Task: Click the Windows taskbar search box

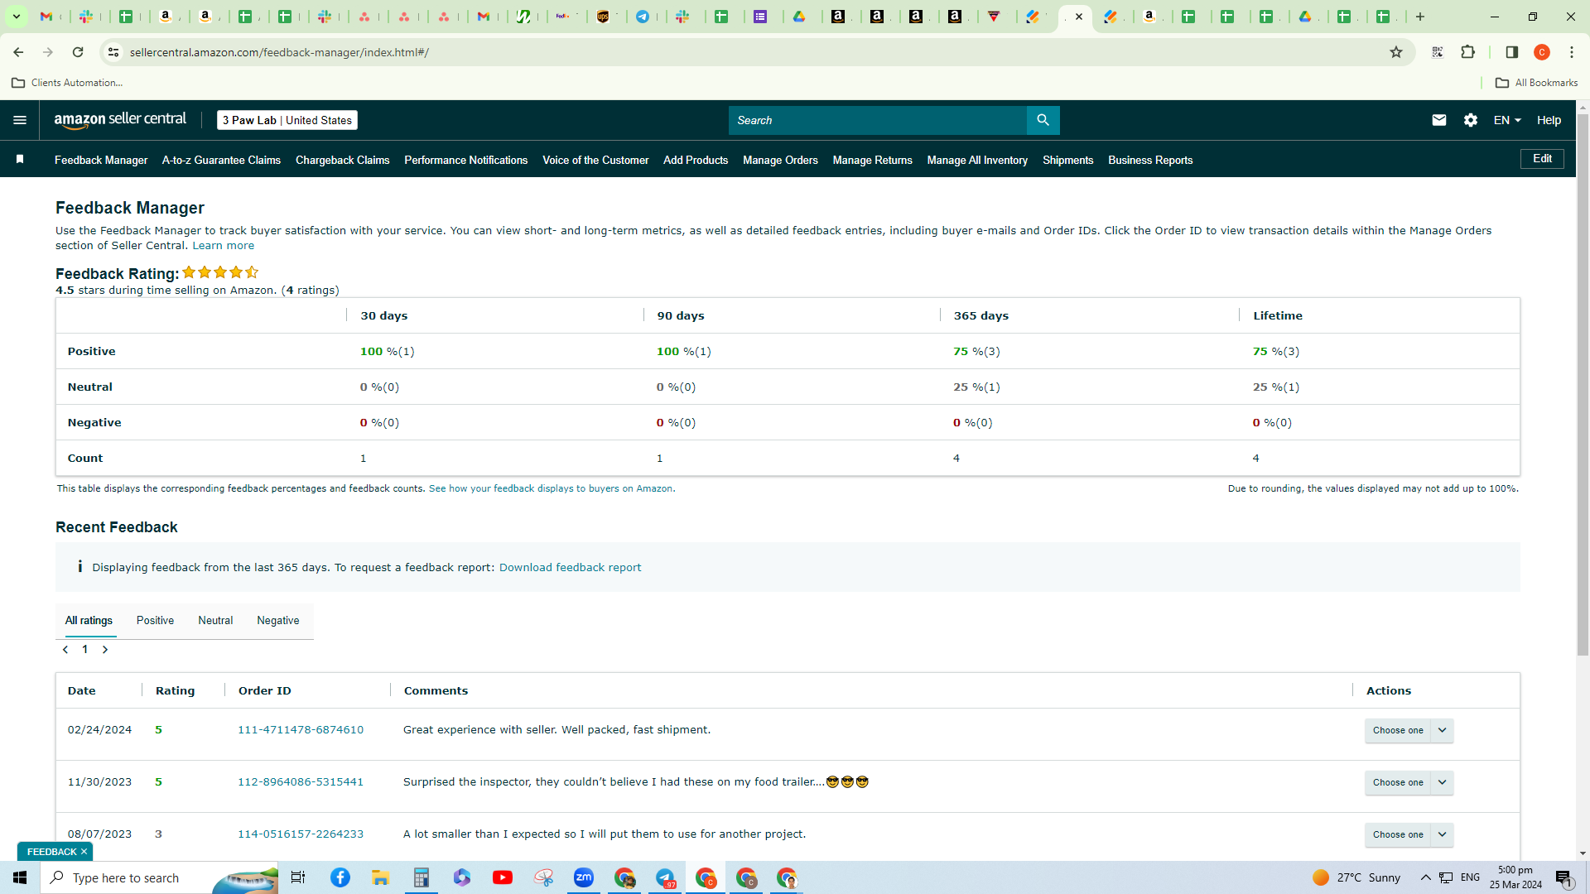Action: tap(159, 877)
